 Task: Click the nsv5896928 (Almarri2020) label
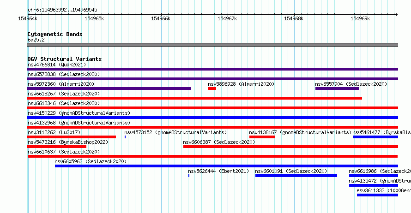(x=241, y=84)
